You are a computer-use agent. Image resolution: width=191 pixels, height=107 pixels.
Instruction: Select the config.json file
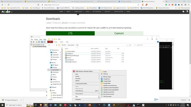pyautogui.click(x=70, y=53)
